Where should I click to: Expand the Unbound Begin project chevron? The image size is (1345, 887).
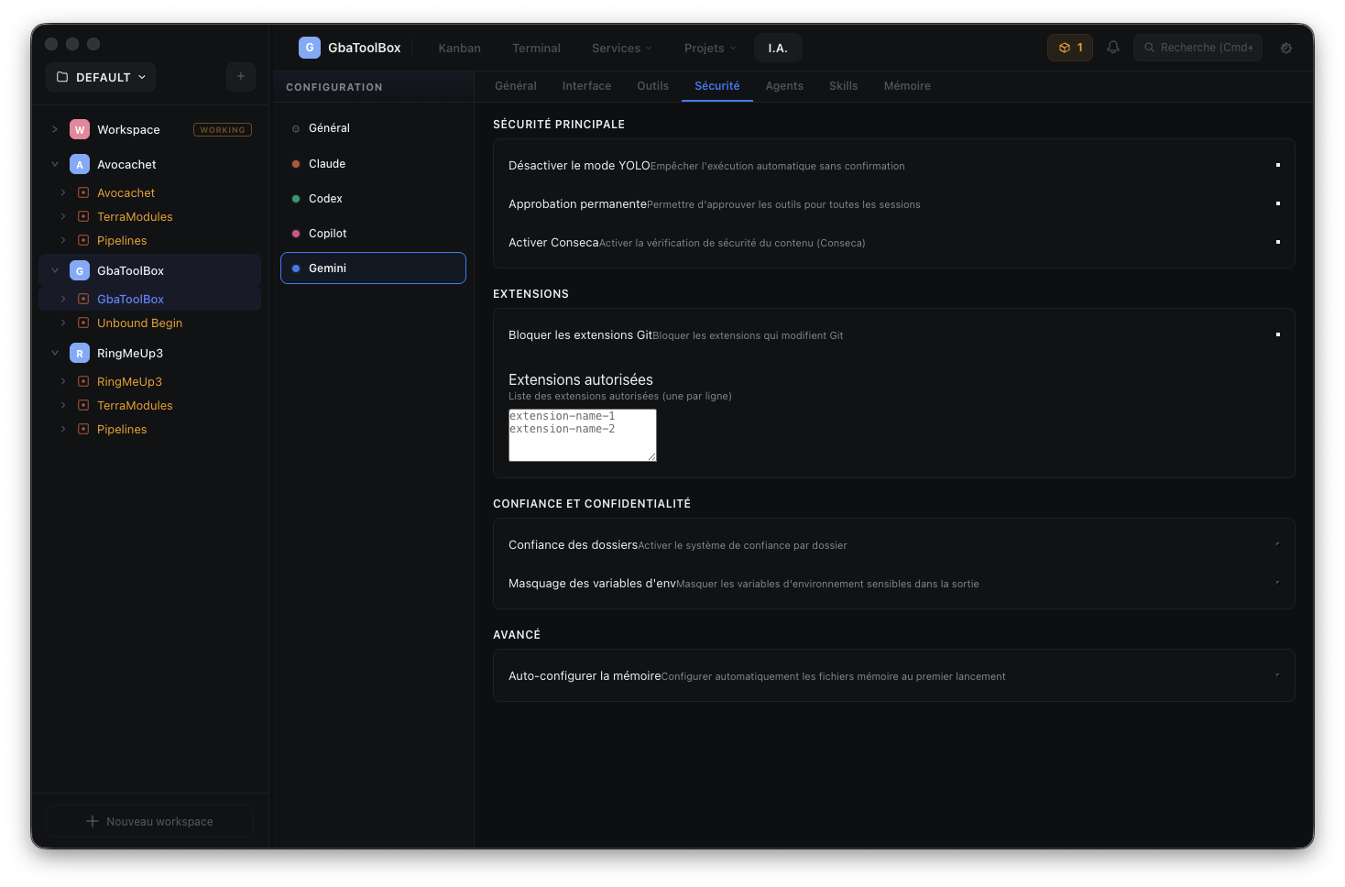(63, 323)
